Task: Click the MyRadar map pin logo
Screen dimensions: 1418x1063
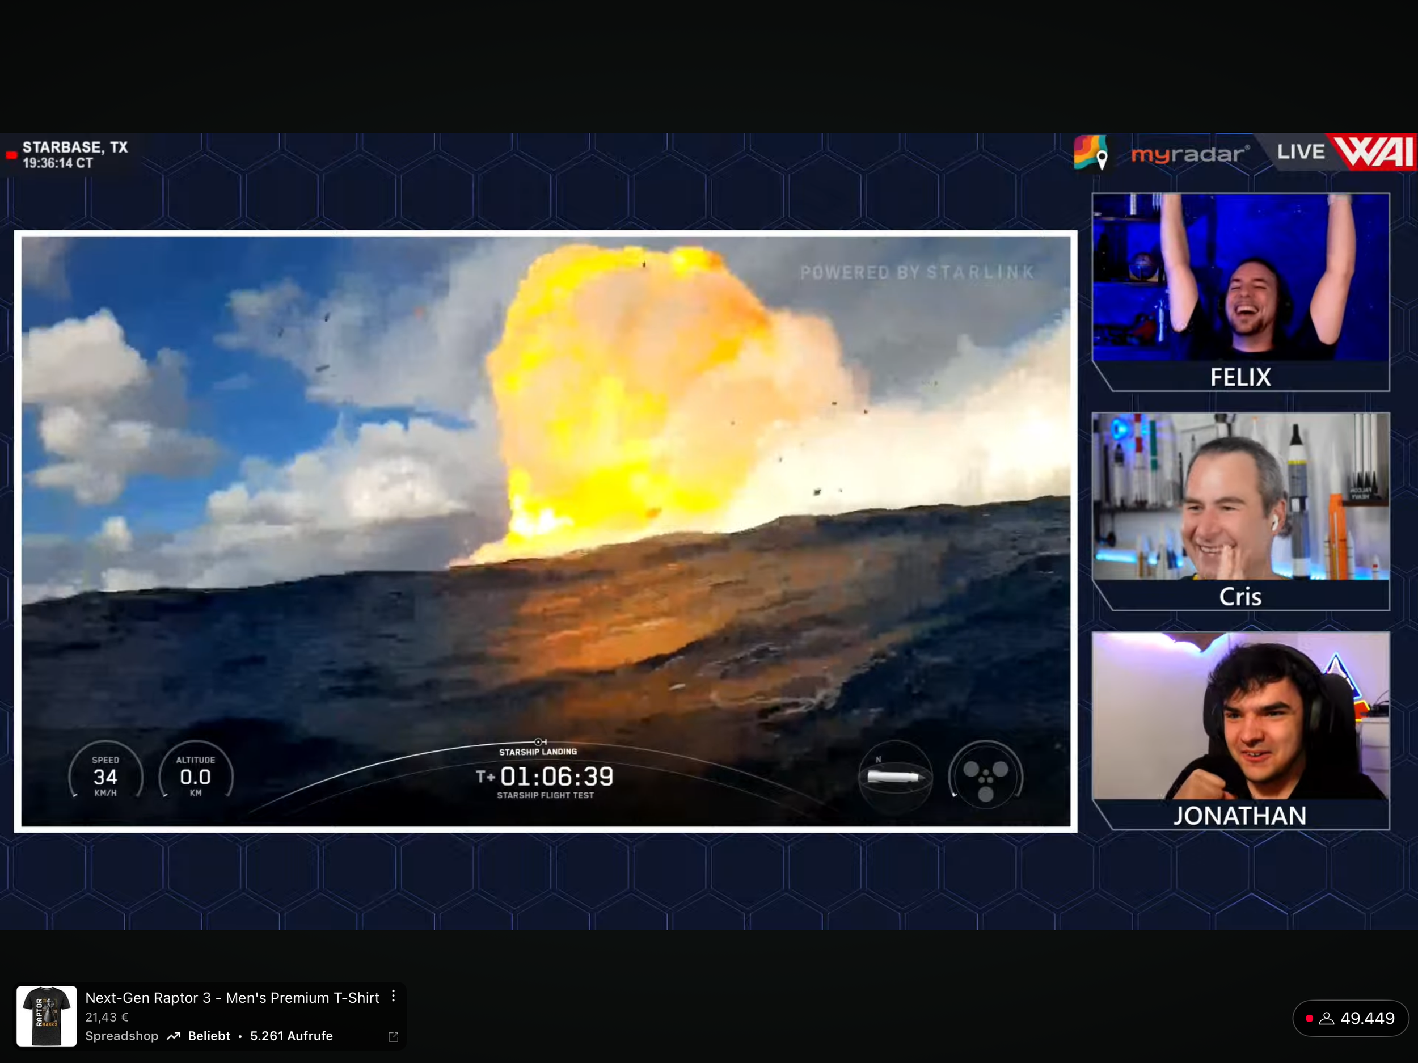Action: click(x=1091, y=153)
